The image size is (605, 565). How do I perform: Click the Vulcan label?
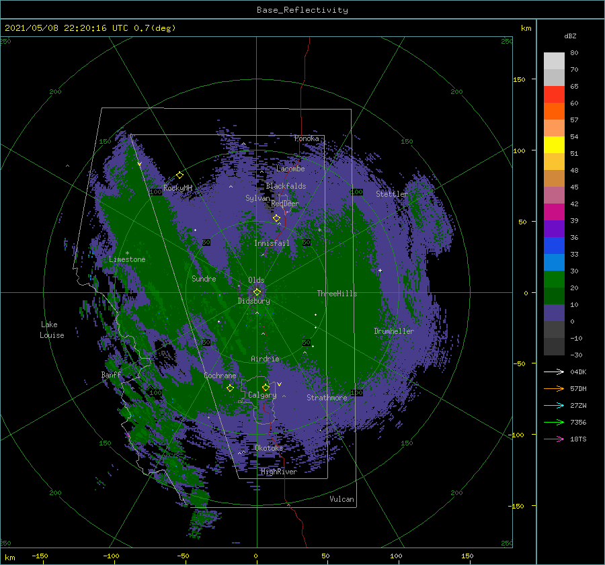341,499
